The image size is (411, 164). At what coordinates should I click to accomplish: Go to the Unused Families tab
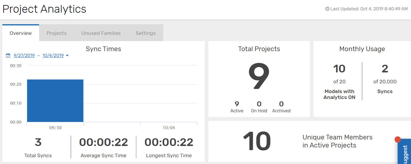pyautogui.click(x=101, y=33)
